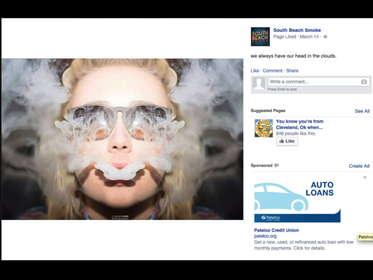Open the South Beach Smoke profile picture
The image size is (373, 280).
tap(260, 37)
